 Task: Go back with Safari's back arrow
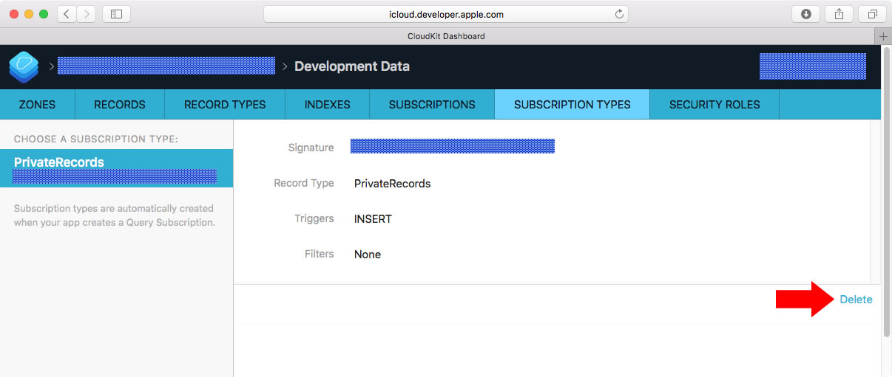[x=67, y=14]
